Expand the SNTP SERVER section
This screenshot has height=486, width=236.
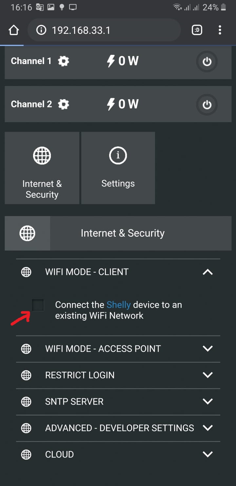pos(118,402)
